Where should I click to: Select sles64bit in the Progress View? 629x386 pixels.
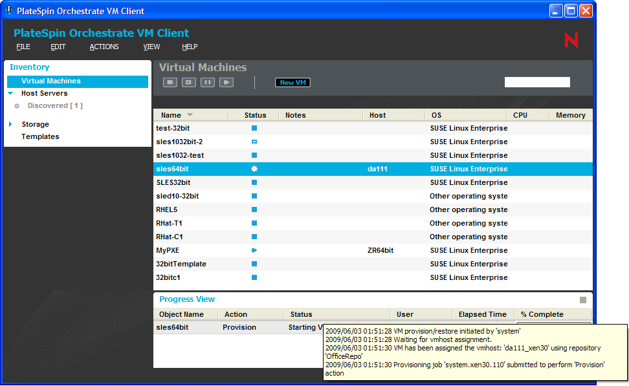tap(172, 327)
